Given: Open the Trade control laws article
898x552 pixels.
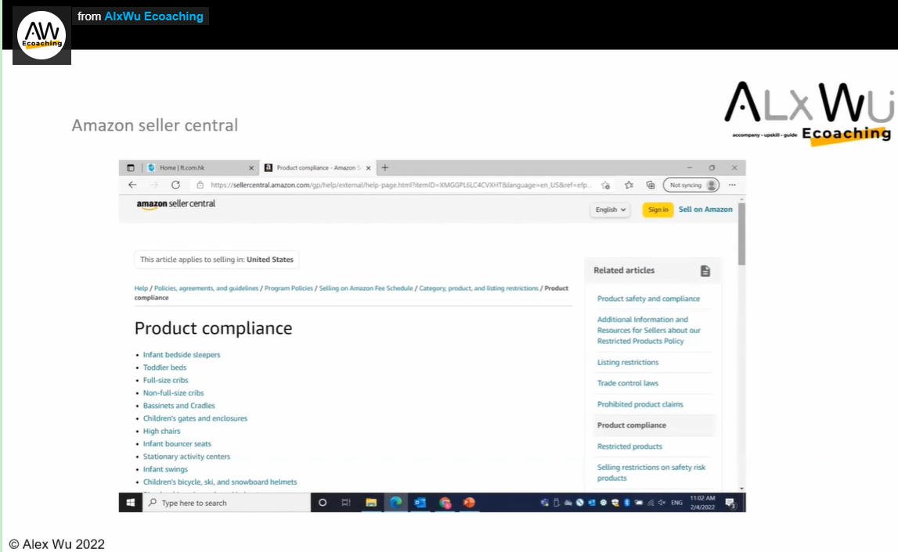Looking at the screenshot, I should tap(628, 383).
